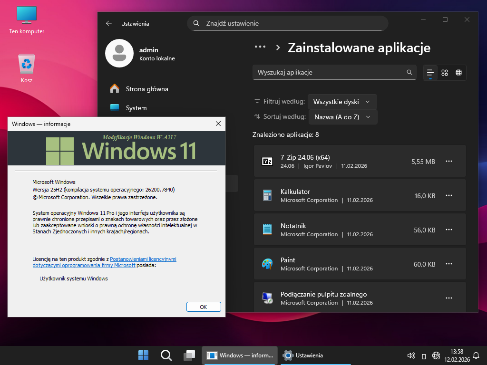The height and width of the screenshot is (365, 487).
Task: Switch to list view layout icon
Action: pyautogui.click(x=430, y=73)
